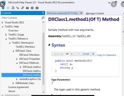
Task: Click the topic pane vertical scrollbar
Action: [123, 32]
